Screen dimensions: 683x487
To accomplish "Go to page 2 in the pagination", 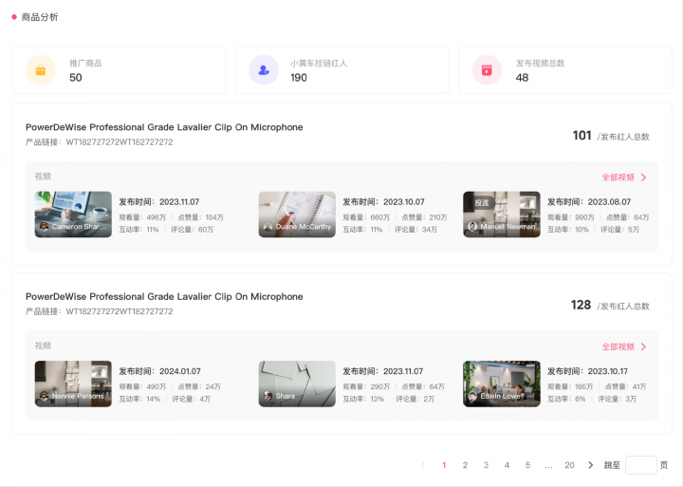I will coord(465,465).
